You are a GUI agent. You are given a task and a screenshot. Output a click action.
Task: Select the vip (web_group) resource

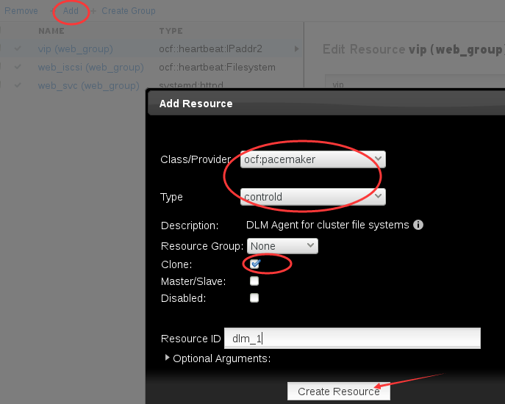coord(76,49)
